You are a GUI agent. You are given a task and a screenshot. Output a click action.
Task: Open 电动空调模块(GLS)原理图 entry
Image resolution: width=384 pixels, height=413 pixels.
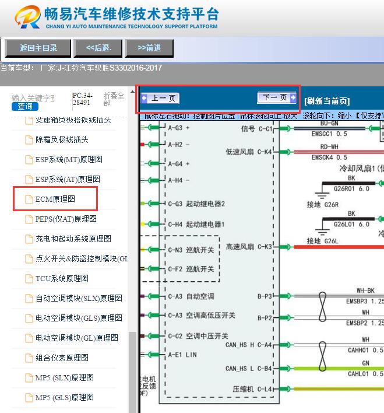tap(79, 318)
